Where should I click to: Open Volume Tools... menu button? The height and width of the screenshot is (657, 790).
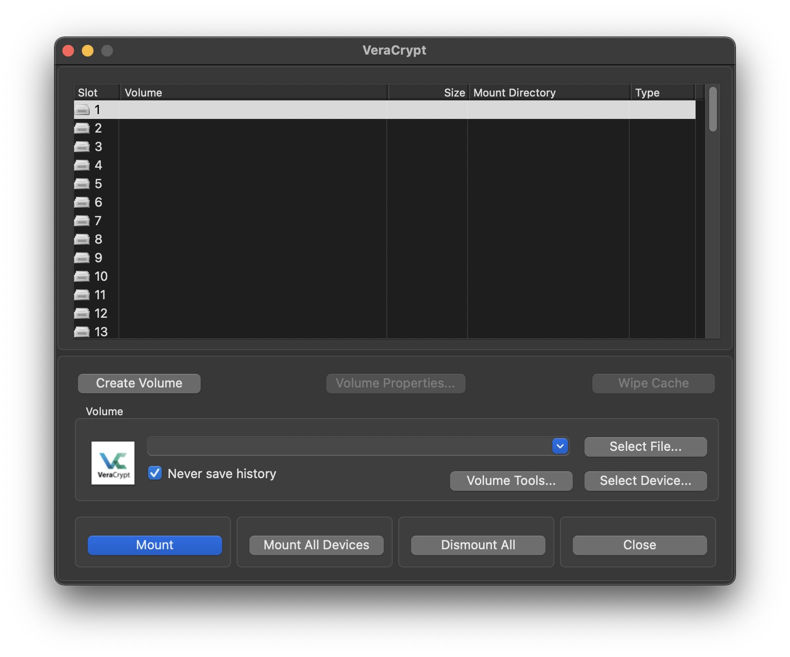click(511, 481)
